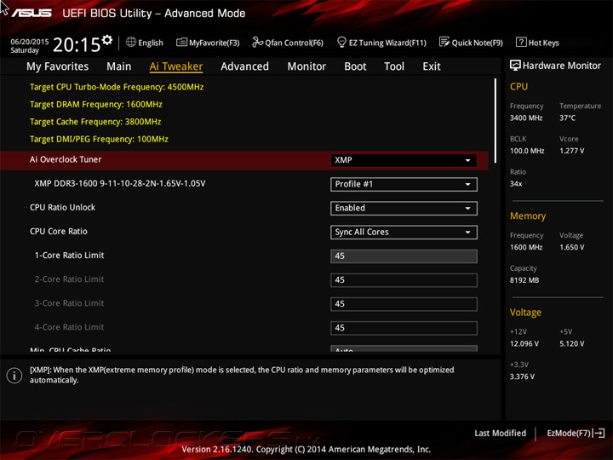Click the EZ Tuning Wizard lightbulb icon
The height and width of the screenshot is (460, 613).
341,42
